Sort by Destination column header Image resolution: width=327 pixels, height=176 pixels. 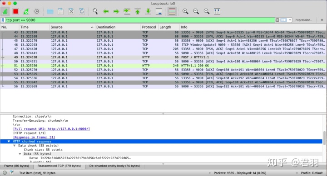118,27
